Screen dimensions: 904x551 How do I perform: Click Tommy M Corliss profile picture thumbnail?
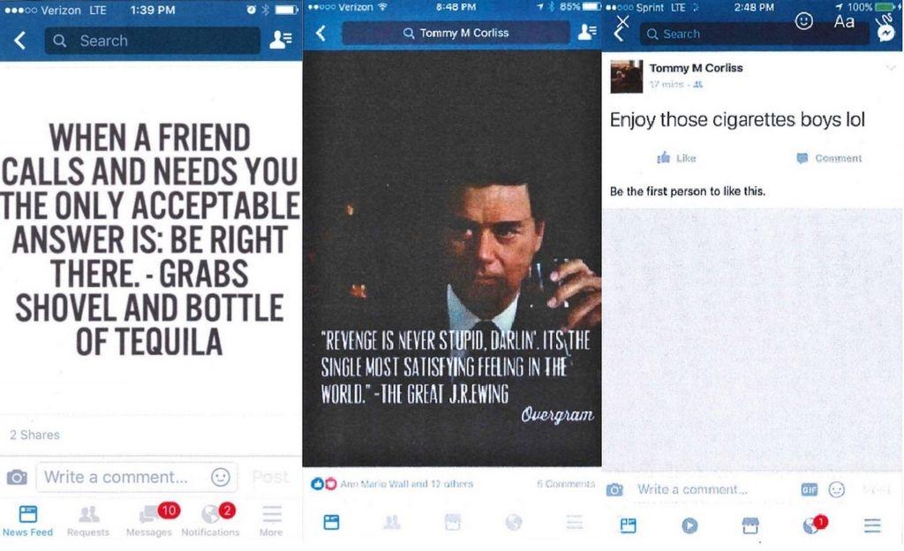[626, 76]
